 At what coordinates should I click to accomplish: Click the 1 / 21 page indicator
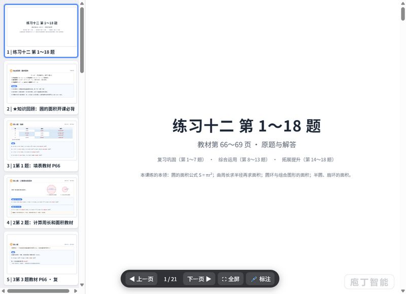(x=170, y=279)
